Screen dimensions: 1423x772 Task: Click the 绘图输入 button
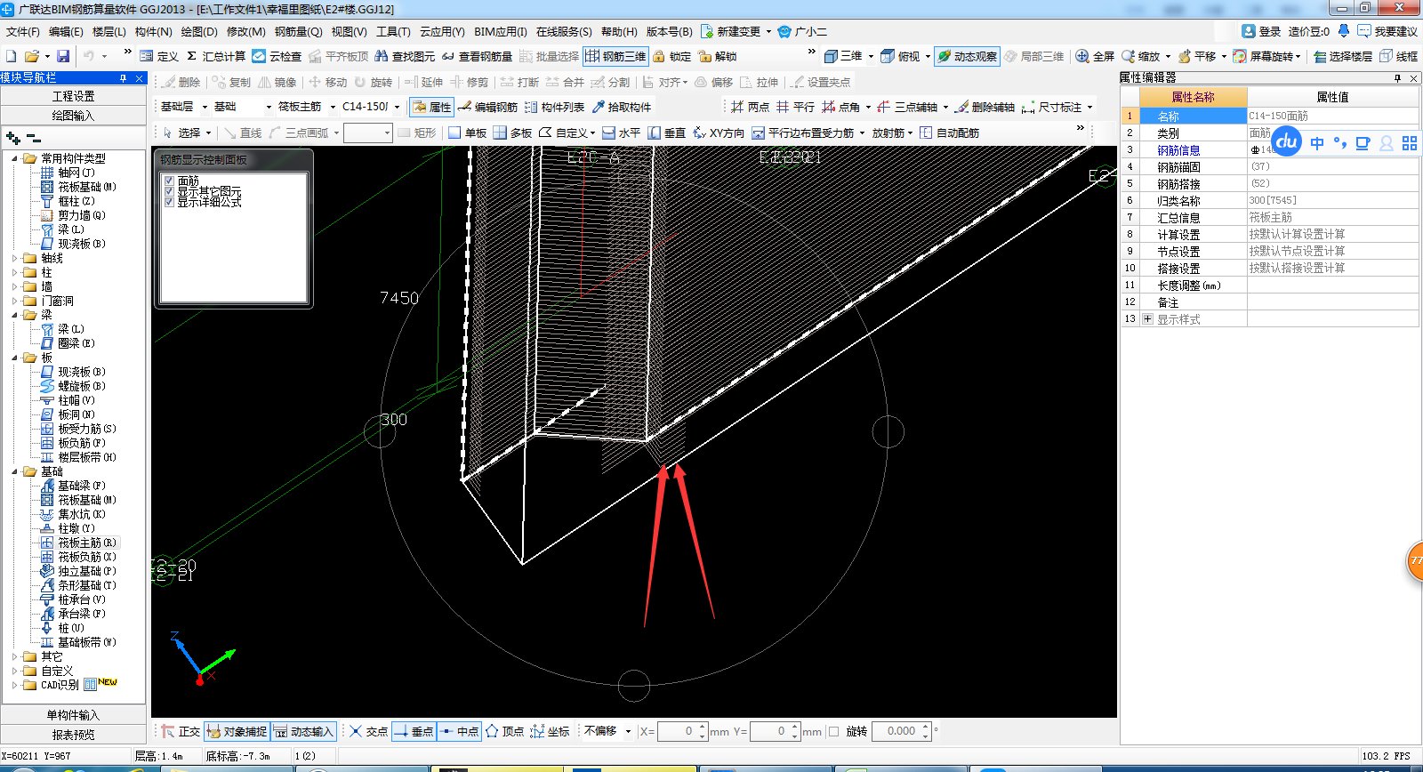[x=73, y=116]
